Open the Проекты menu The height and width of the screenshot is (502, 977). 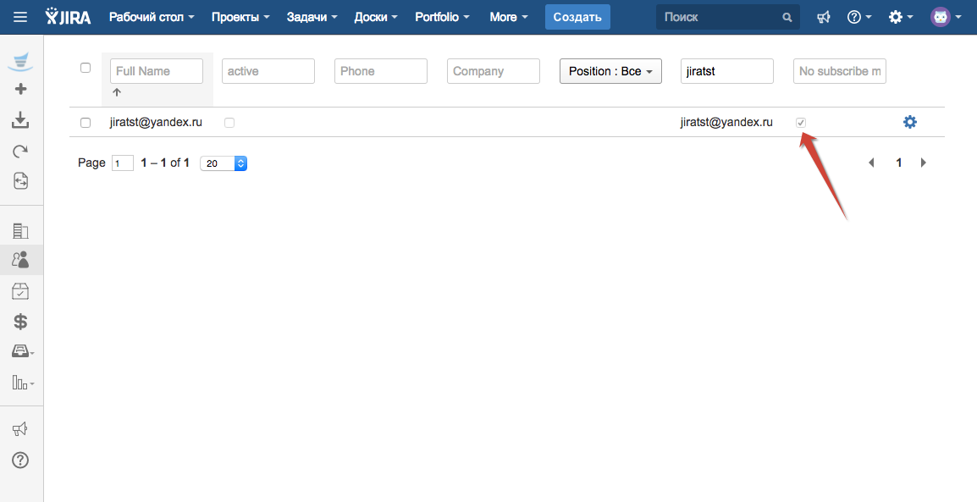(240, 17)
